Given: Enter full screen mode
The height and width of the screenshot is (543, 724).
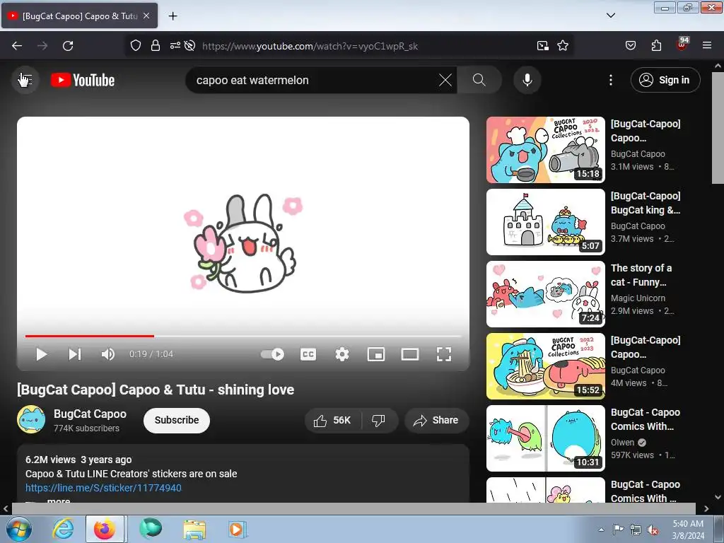Looking at the screenshot, I should tap(444, 354).
